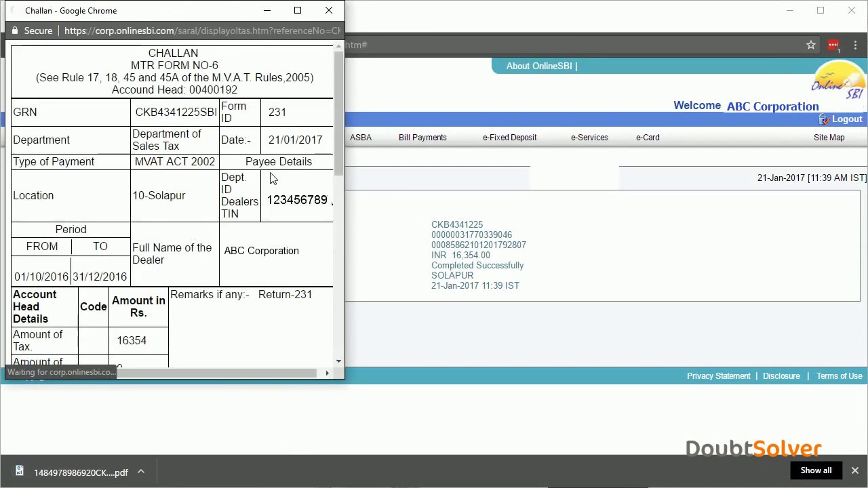The image size is (868, 488).
Task: Click the location value 10-Solapur
Action: [159, 196]
